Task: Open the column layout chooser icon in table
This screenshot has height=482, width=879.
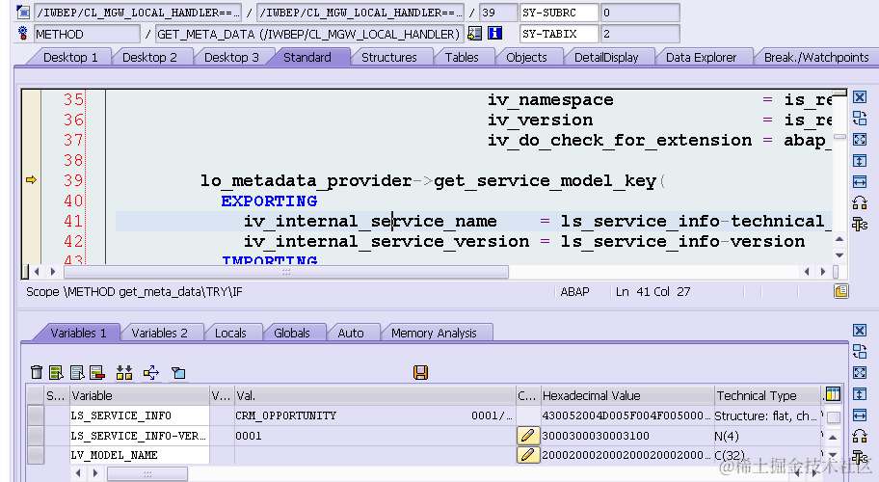Action: click(833, 394)
